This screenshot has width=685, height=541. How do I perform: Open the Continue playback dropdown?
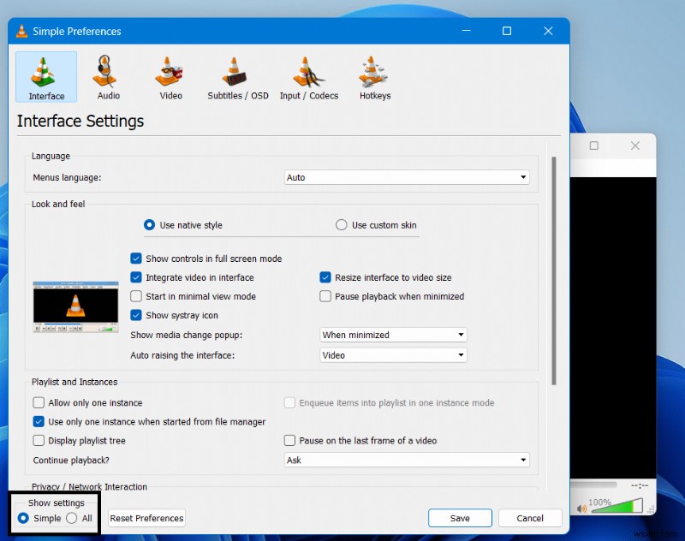pos(405,460)
